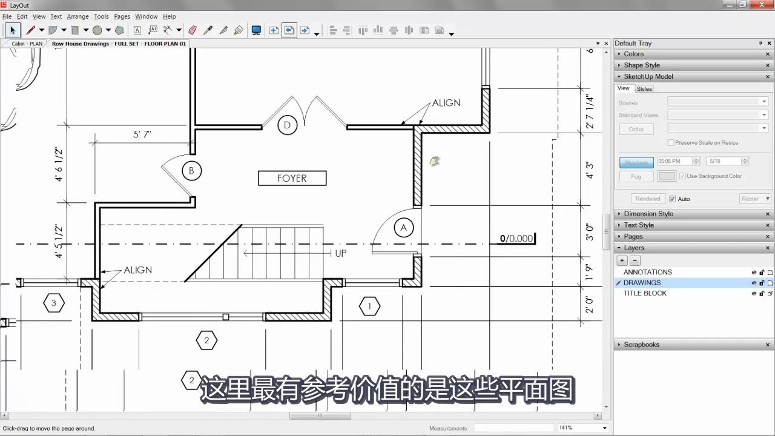Unlock the TITLE BLOCK layer
The height and width of the screenshot is (436, 775).
click(762, 293)
